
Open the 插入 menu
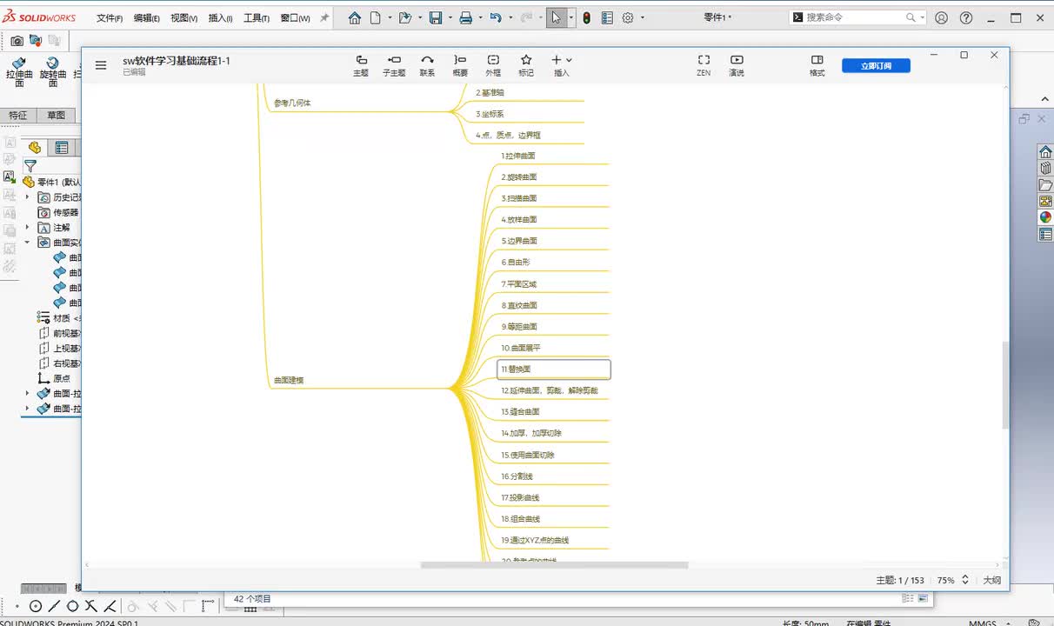tap(220, 17)
